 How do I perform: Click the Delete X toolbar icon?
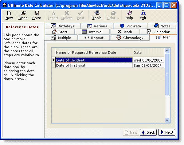click(67, 15)
